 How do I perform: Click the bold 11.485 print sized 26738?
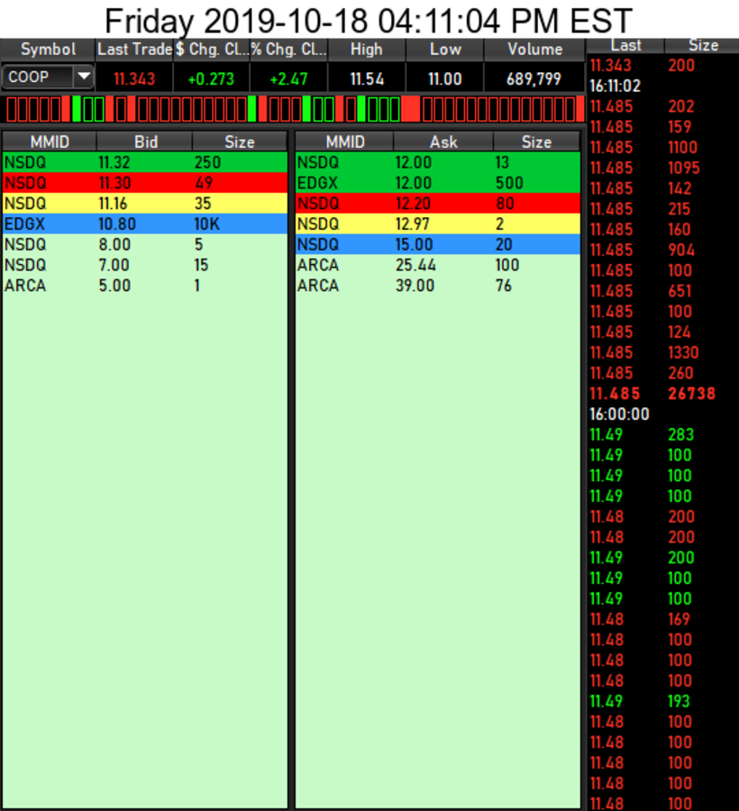[663, 394]
